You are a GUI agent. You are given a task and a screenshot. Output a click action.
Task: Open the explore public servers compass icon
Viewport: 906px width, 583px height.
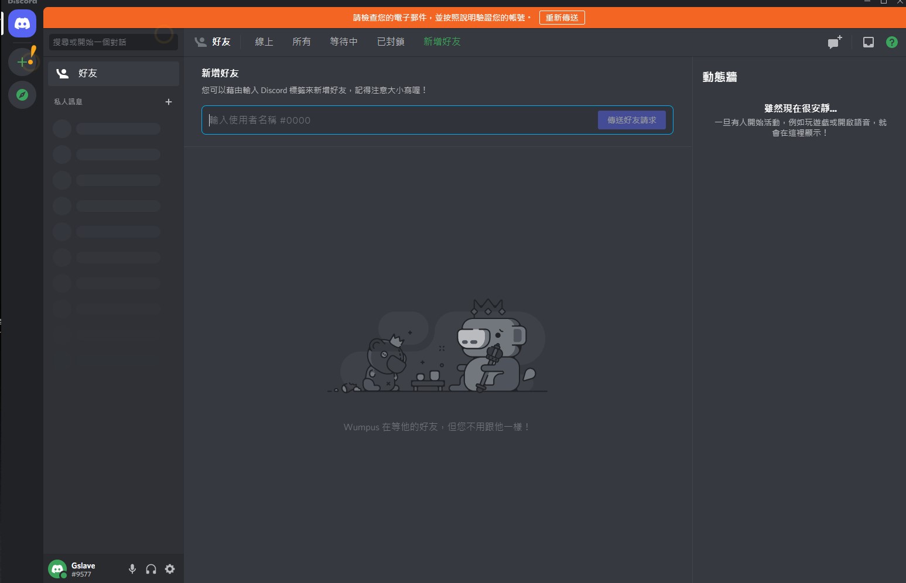(x=22, y=94)
